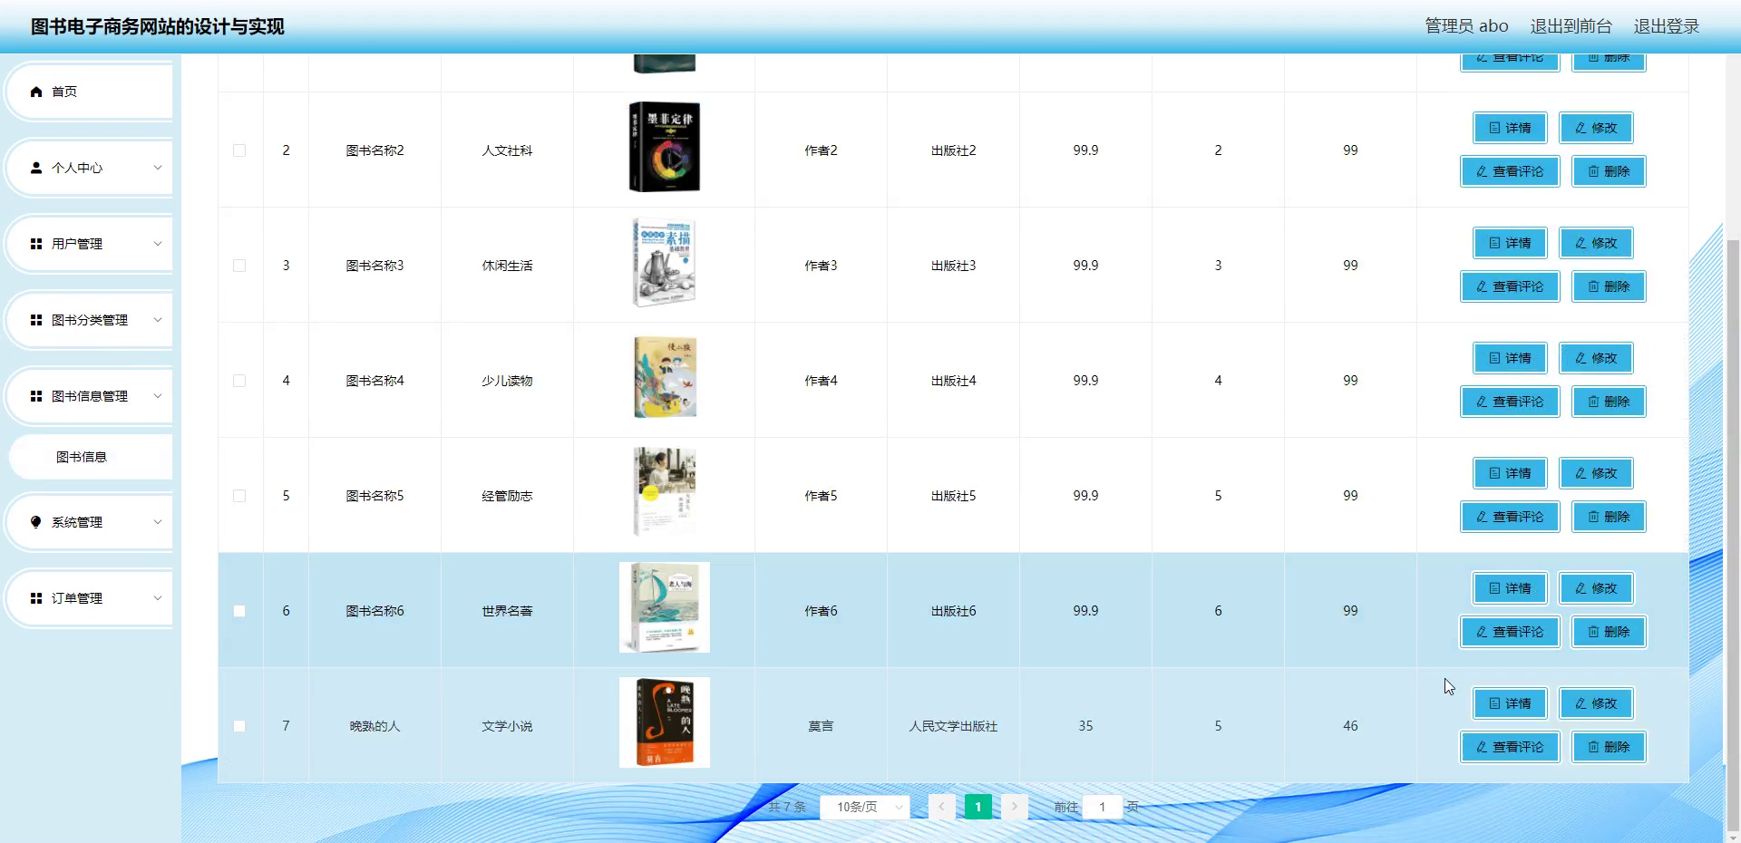Expand the 个人中心 menu chevron
The image size is (1741, 843).
point(158,168)
